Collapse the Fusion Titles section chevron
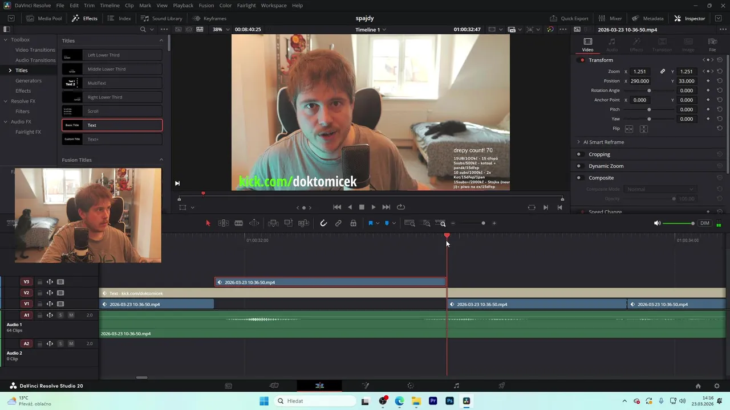Screen dimensions: 730x410 [x=161, y=160]
